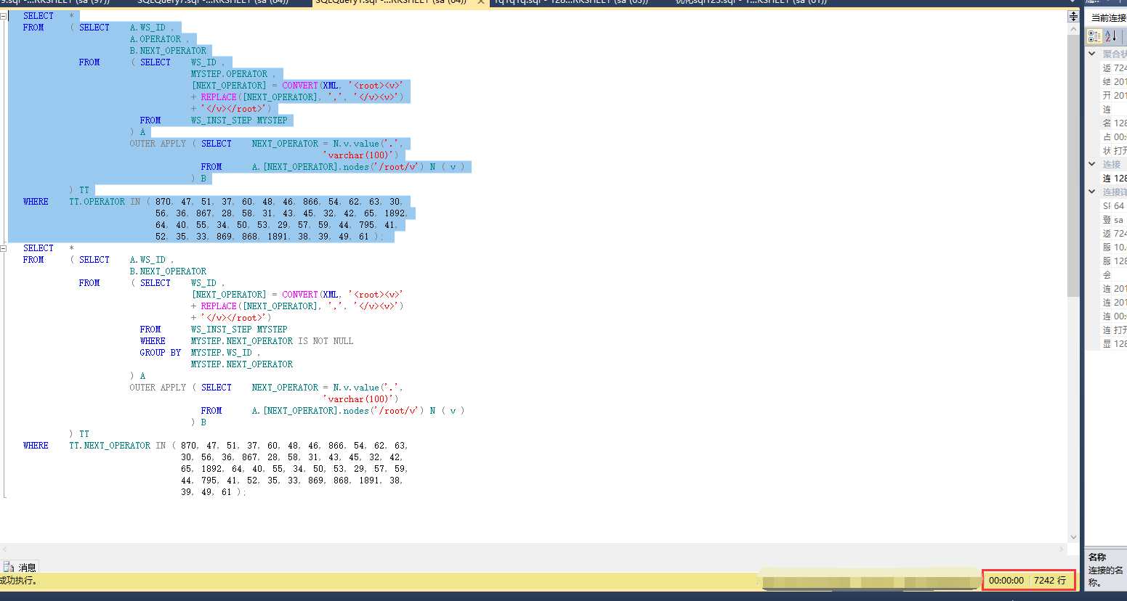
Task: Click TT.NEXT_OPERATOR IN in second query
Action: 118,446
